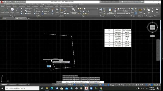The image size is (163, 91).
Task: Click the Escala modify tool
Action: [36, 13]
